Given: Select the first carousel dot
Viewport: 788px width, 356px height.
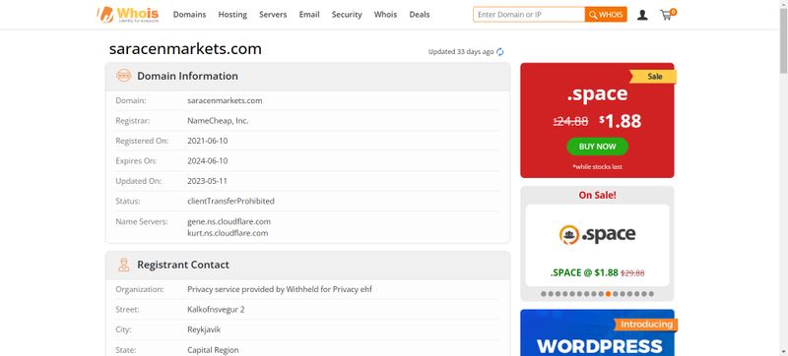Looking at the screenshot, I should coord(544,294).
